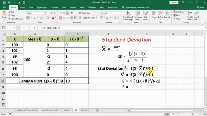Screen dimensions: 207x116
Task: Click the orientation text angle icon
Action: pos(72,13)
